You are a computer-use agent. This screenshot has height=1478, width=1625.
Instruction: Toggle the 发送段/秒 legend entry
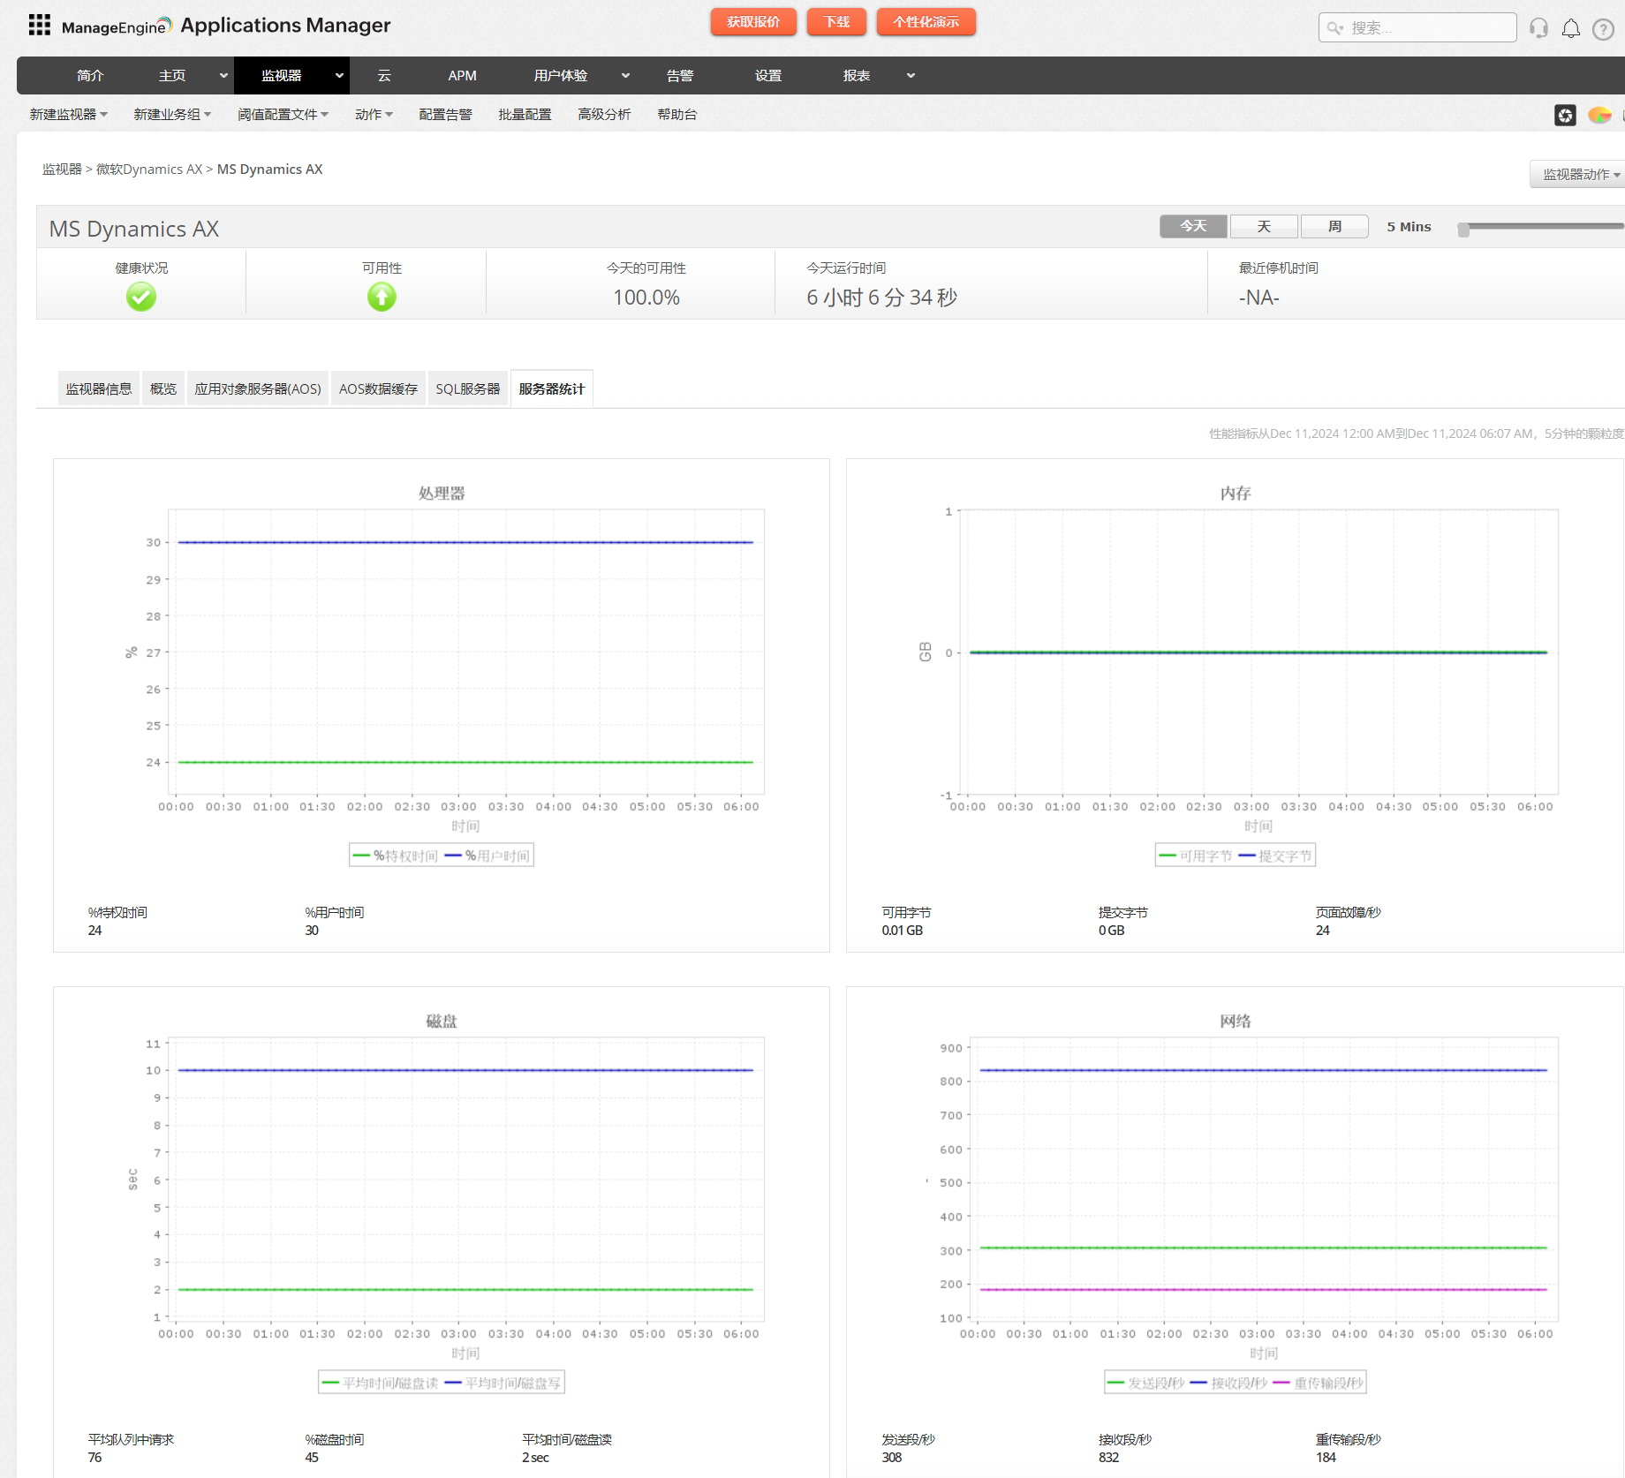[1145, 1383]
